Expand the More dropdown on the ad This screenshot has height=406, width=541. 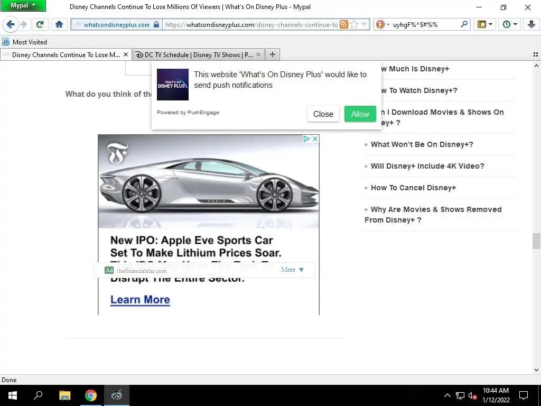click(x=292, y=270)
